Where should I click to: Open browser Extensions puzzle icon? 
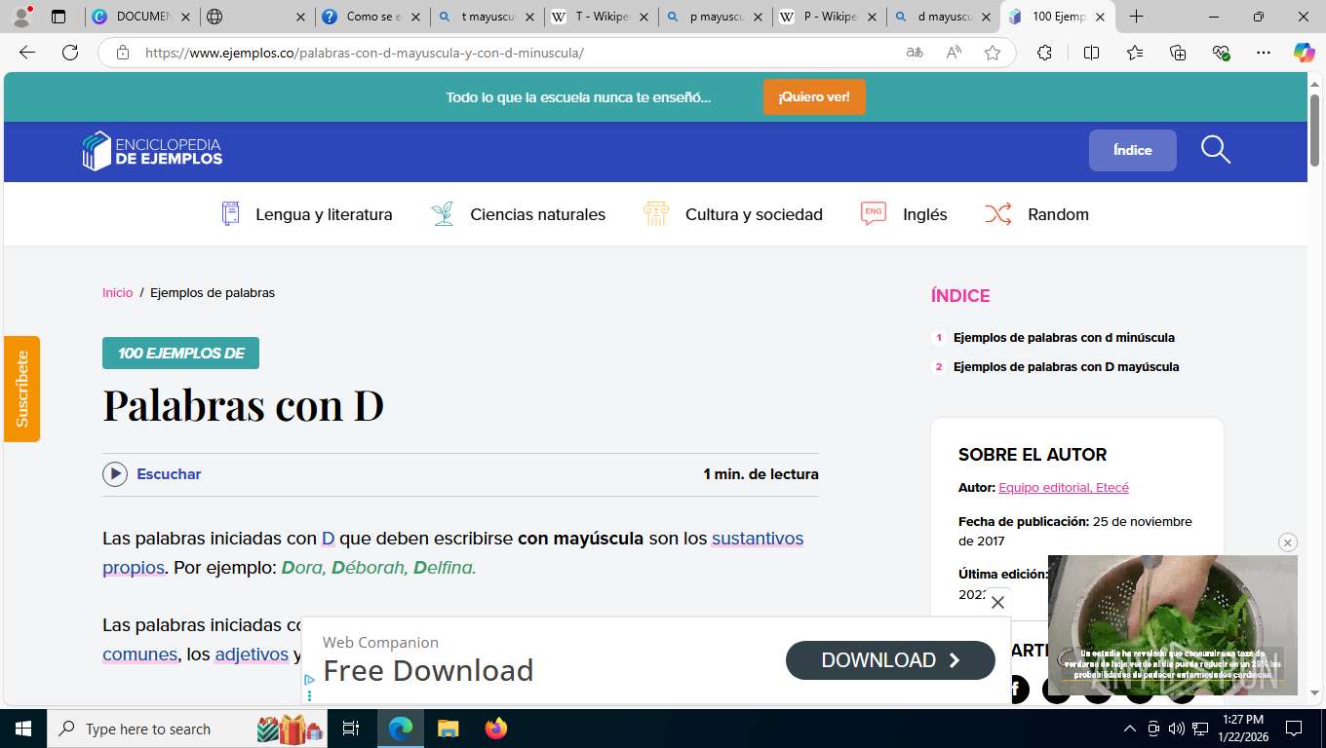coord(1044,53)
